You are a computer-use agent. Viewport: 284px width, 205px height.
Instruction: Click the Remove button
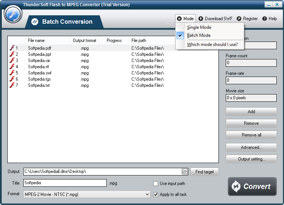tap(251, 123)
